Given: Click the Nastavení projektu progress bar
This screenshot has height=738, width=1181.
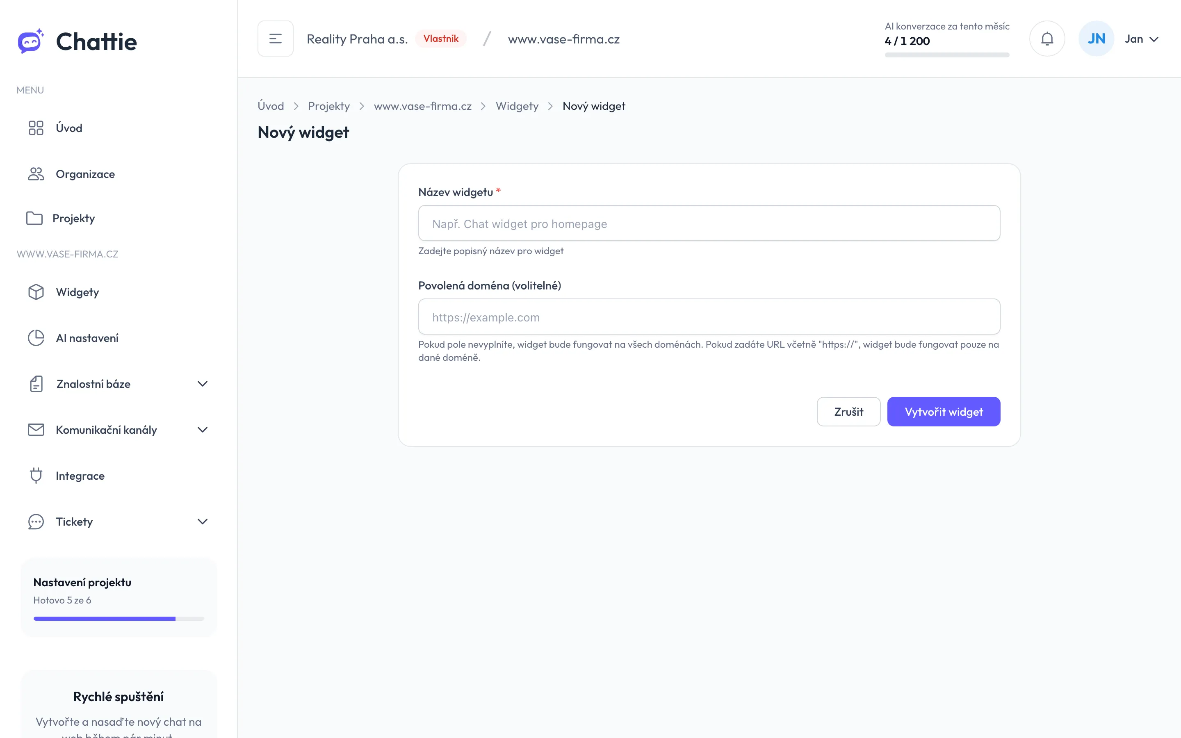Looking at the screenshot, I should (x=119, y=618).
